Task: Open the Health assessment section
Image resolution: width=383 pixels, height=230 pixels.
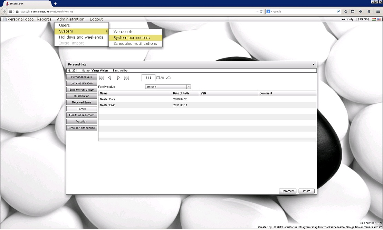Action: pyautogui.click(x=82, y=115)
